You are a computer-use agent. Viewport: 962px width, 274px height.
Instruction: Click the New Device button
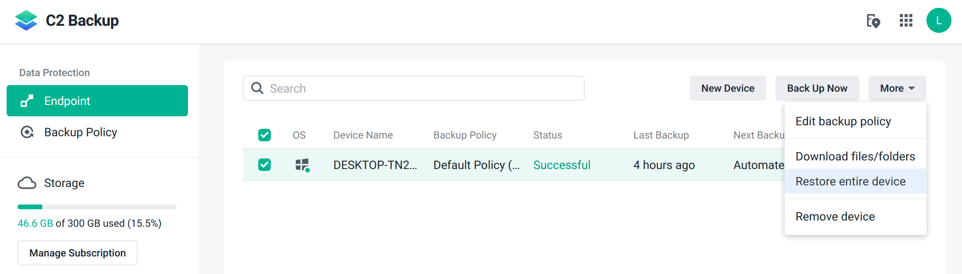[728, 88]
